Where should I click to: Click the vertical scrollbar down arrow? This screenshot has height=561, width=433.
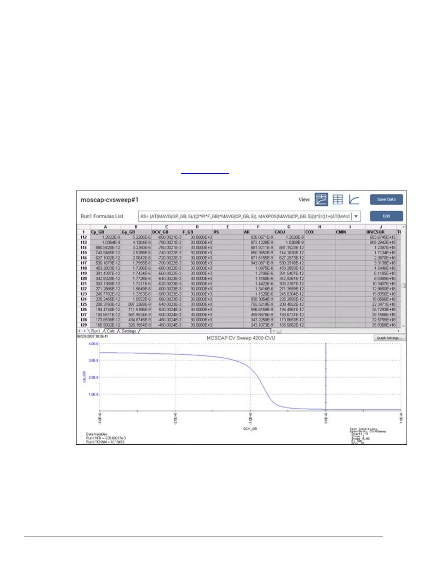click(403, 326)
